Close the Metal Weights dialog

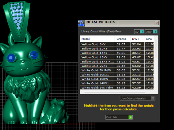tap(157, 23)
